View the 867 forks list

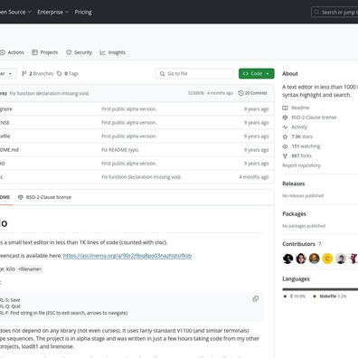pyautogui.click(x=302, y=155)
